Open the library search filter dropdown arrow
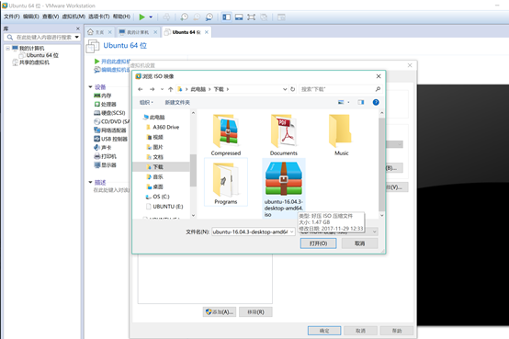 (77, 37)
